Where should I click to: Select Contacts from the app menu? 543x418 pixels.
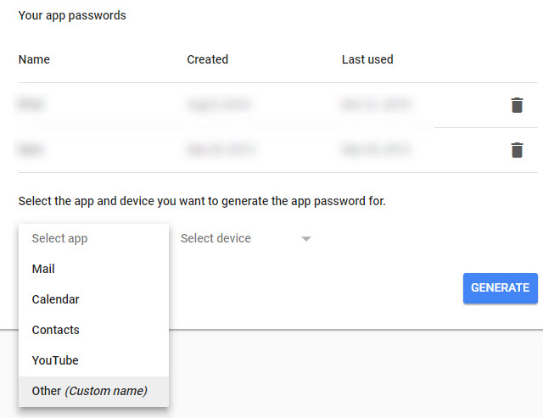(x=55, y=330)
